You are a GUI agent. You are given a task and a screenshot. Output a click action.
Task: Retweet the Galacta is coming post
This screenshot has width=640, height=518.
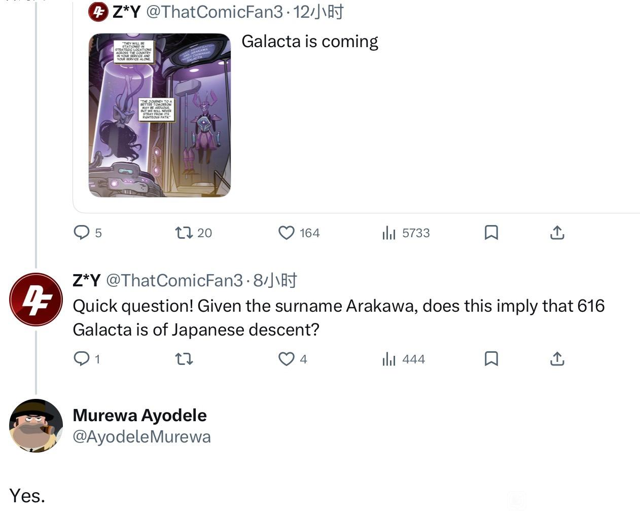coord(184,233)
